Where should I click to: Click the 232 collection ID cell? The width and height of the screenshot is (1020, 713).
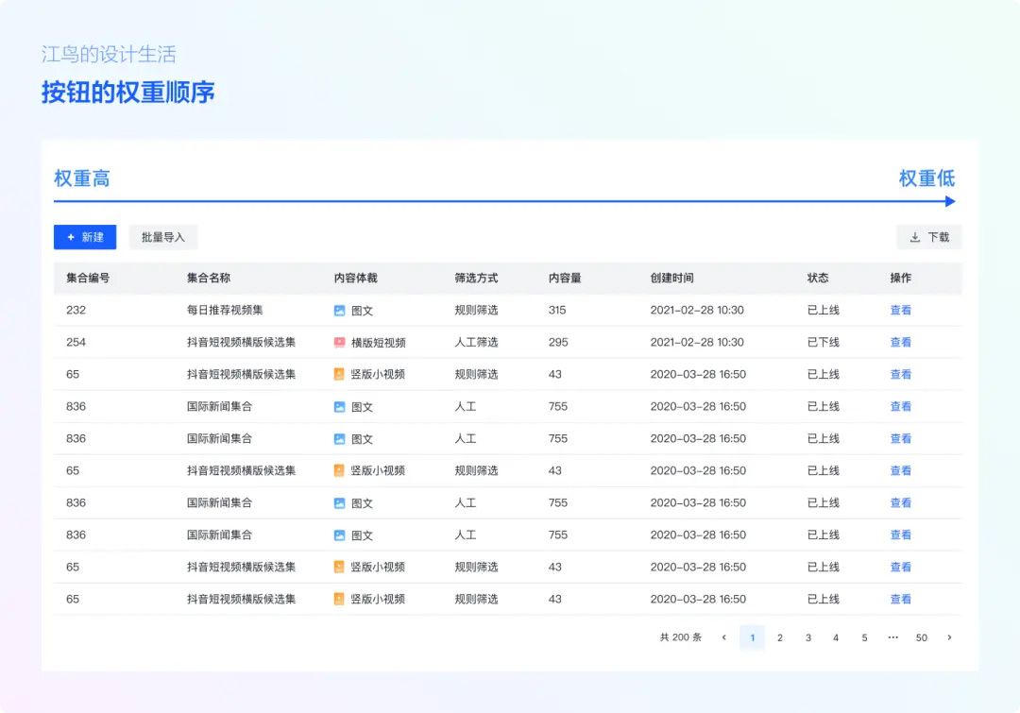76,311
